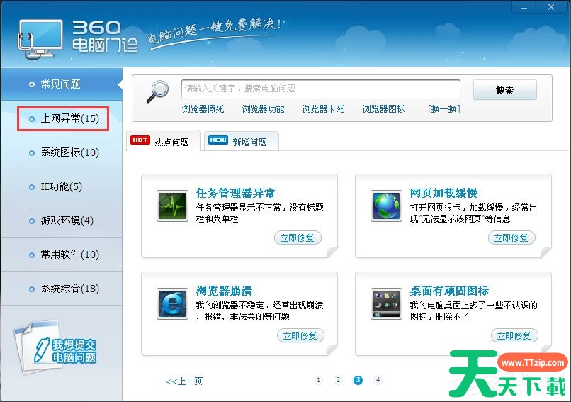The height and width of the screenshot is (402, 571).
Task: Click 立即修复 for 浏览器崩溃
Action: 300,335
